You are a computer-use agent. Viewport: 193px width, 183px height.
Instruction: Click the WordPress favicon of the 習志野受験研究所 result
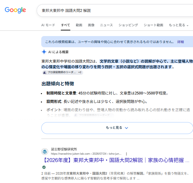click(45, 152)
